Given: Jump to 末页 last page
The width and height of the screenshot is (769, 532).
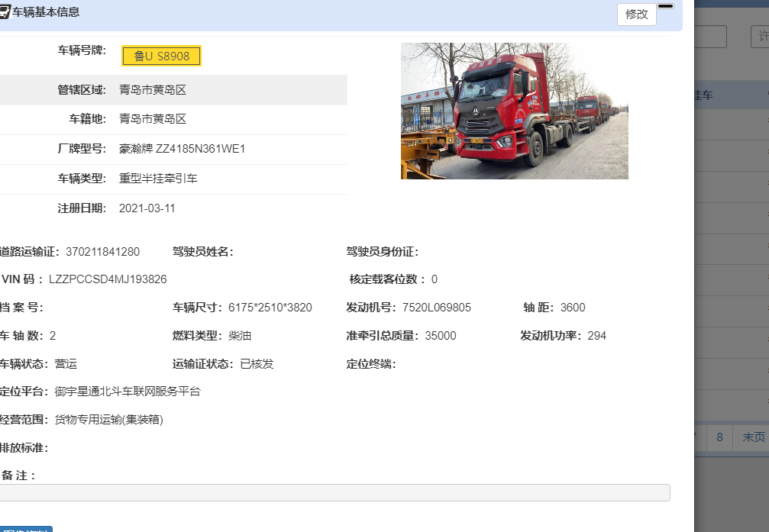Looking at the screenshot, I should click(752, 437).
